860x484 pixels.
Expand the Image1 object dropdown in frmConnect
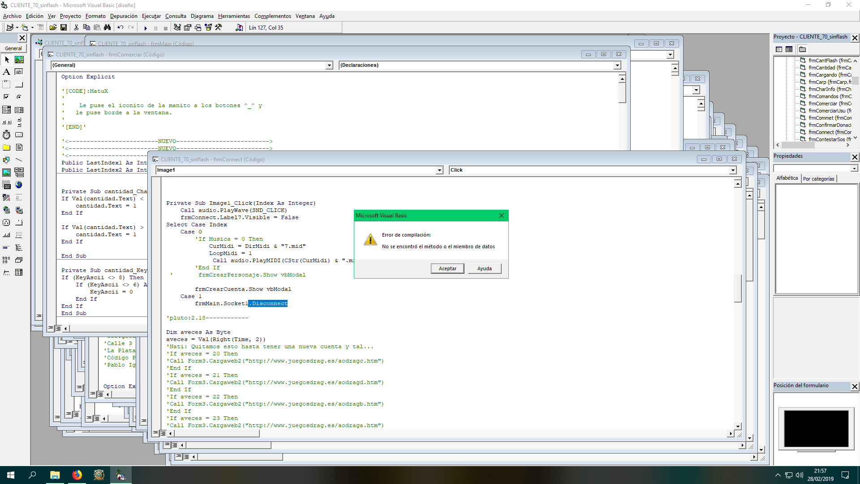coord(439,170)
